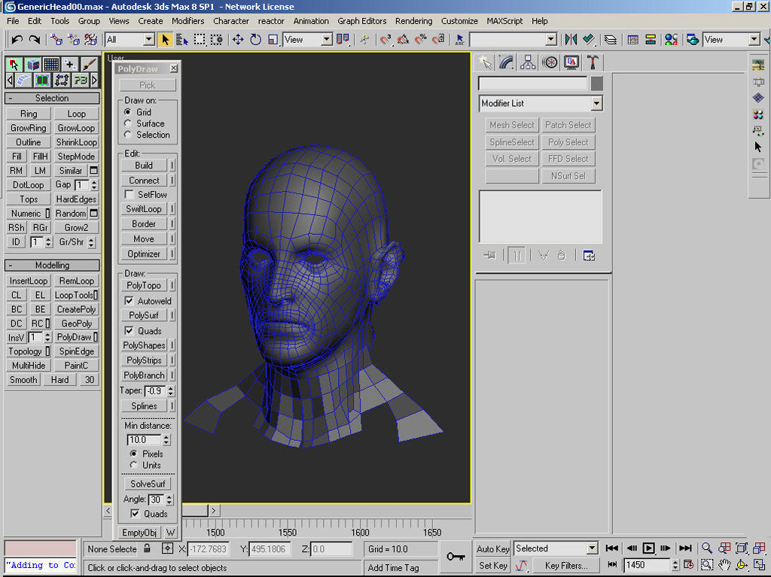Open the All selection filter dropdown
Screen dimensions: 771x577
pos(148,39)
